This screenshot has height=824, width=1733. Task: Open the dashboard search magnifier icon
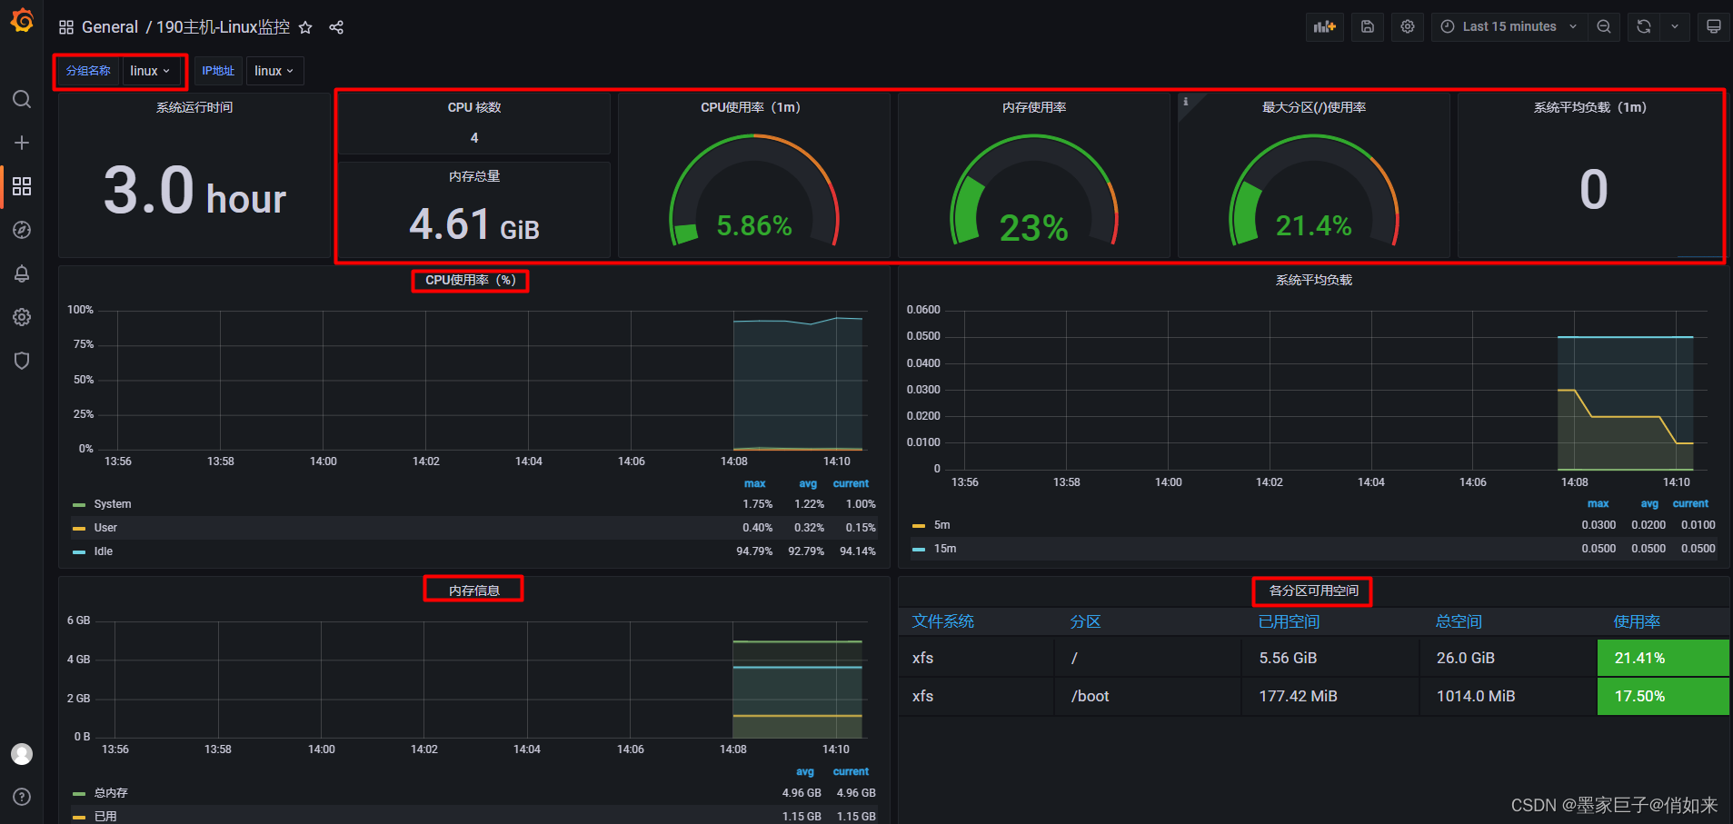click(22, 99)
